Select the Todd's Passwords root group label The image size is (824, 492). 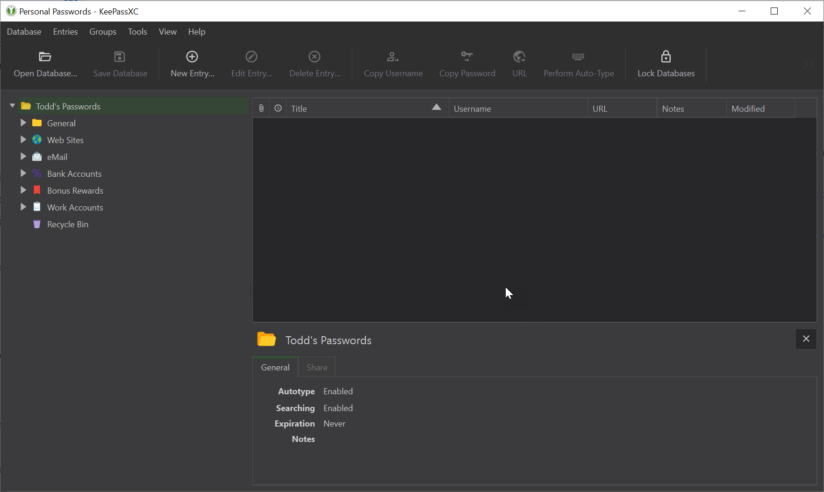(x=68, y=107)
